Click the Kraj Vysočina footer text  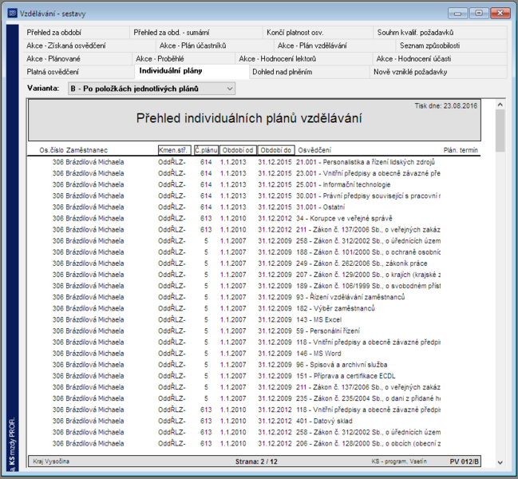(51, 461)
